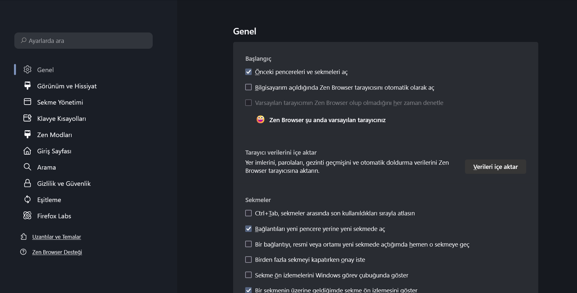Click the Klavye Kısayolları icon

[27, 118]
